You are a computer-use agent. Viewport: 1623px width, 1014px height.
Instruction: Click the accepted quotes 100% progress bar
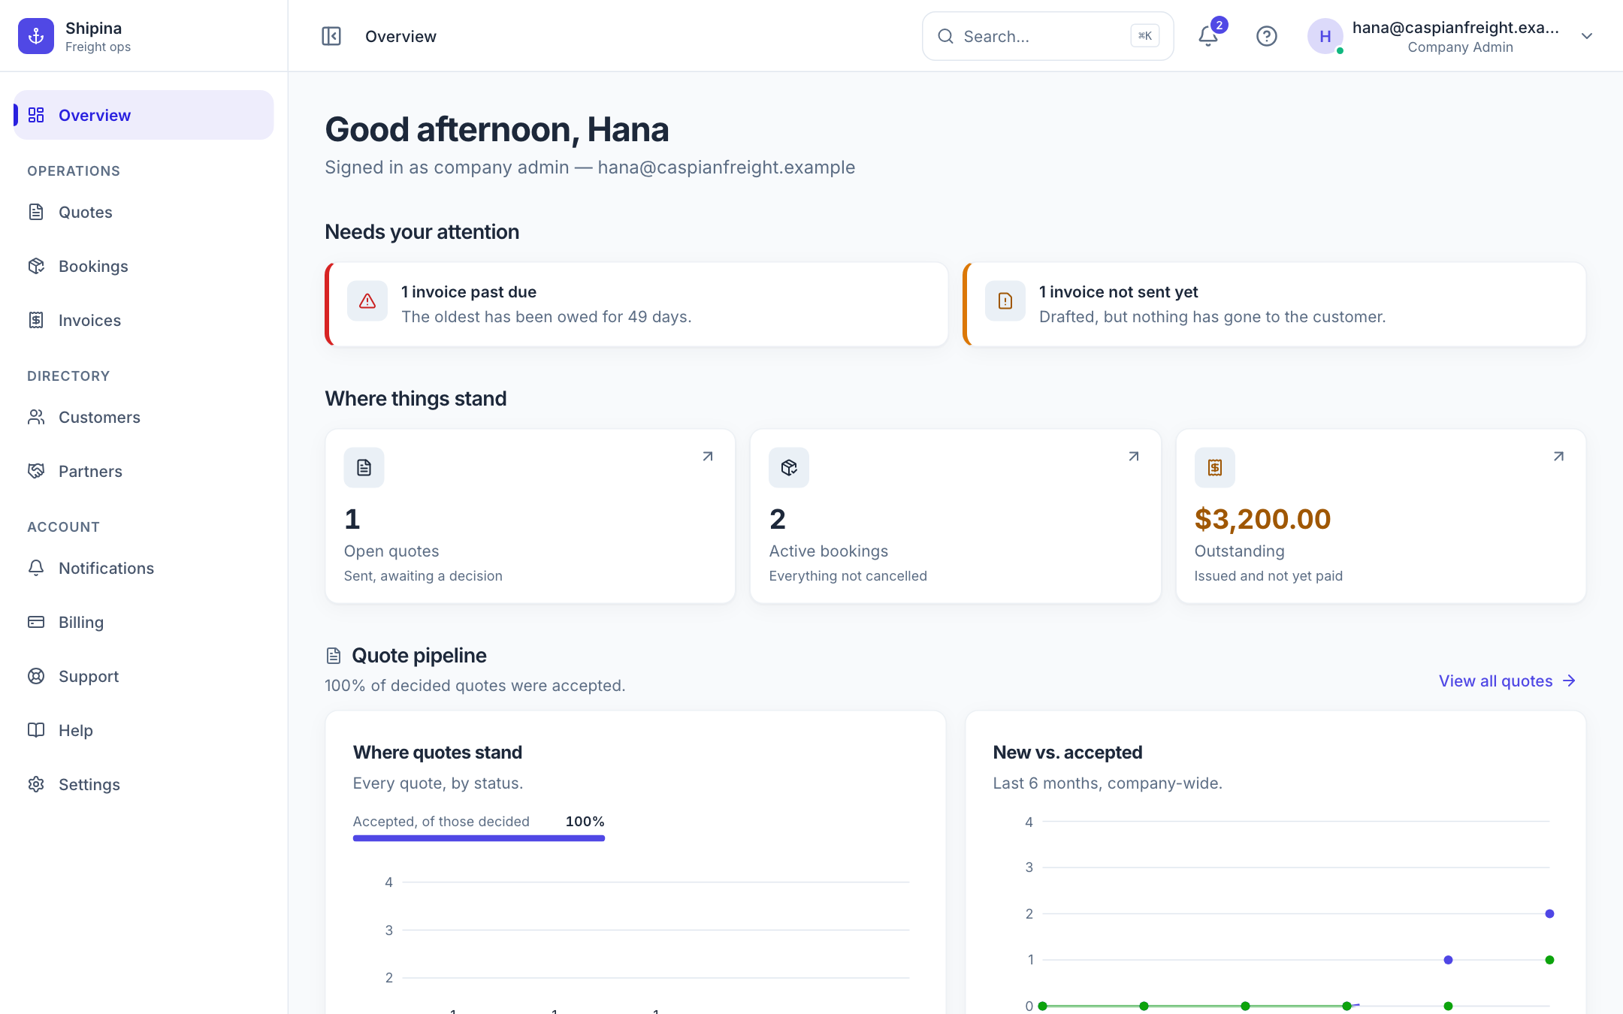pos(479,838)
